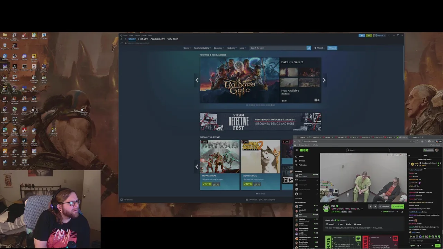Expand the xQc stream title chevron
Screen dimensions: 443x249
(x=362, y=209)
